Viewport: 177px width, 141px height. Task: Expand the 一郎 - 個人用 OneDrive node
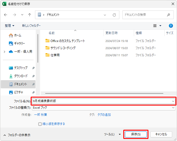4,52
